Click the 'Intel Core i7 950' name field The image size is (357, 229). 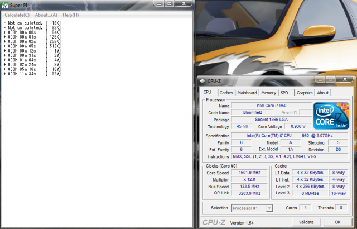(272, 106)
